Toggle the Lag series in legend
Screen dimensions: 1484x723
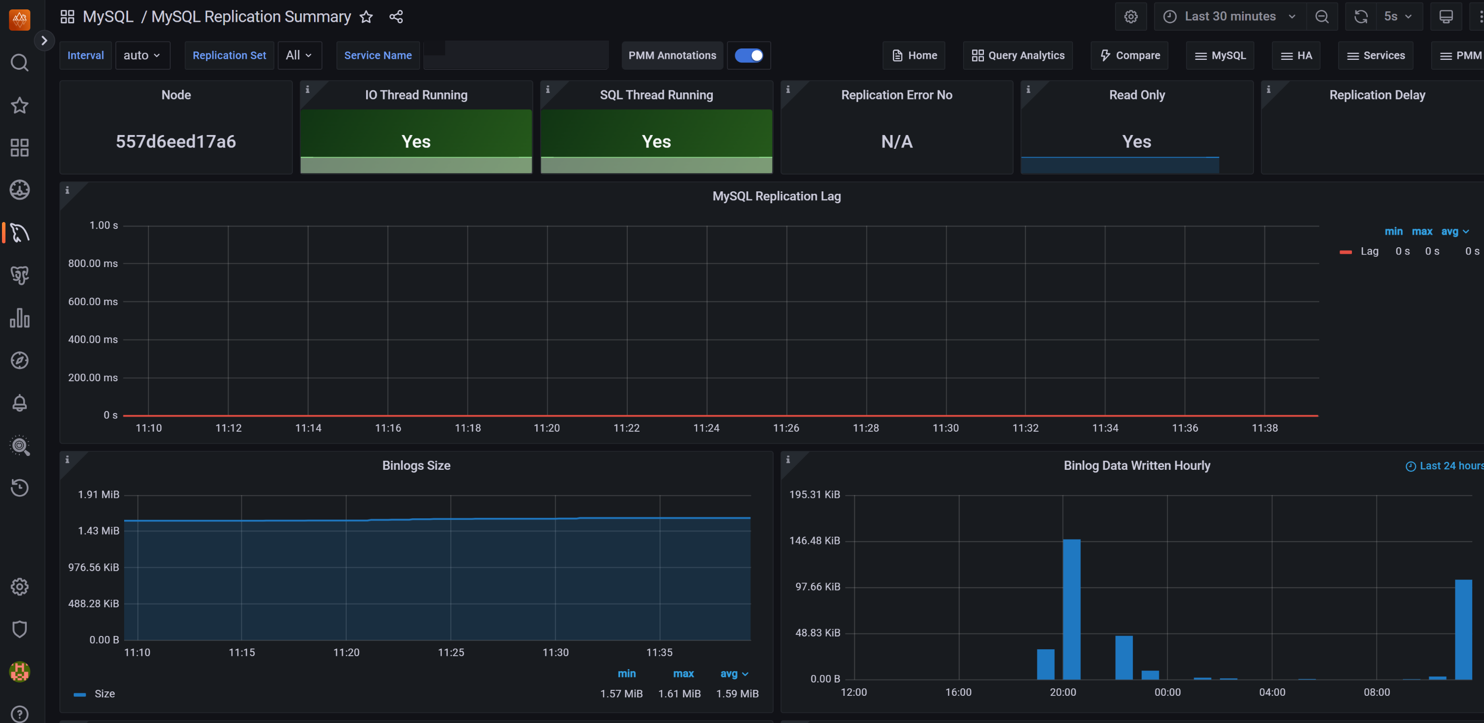[x=1369, y=251]
